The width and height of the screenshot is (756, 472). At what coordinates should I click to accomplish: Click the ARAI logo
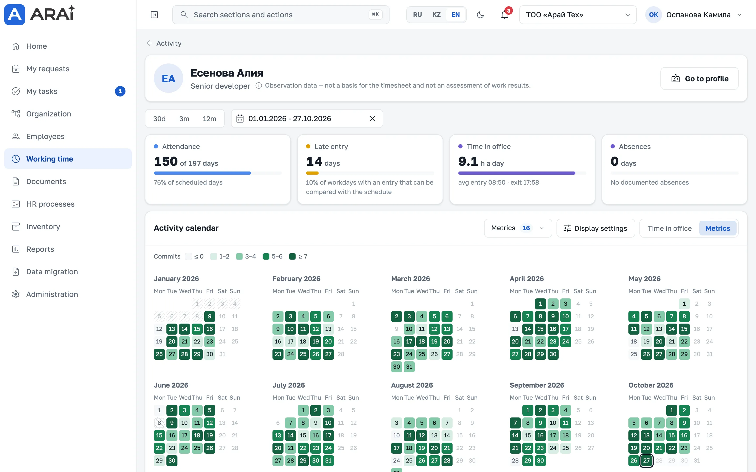(x=40, y=14)
